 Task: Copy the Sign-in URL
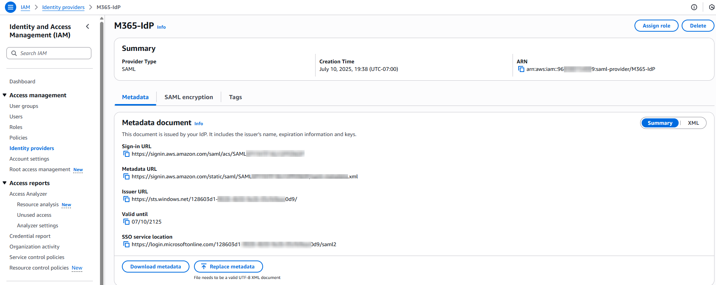(x=126, y=154)
